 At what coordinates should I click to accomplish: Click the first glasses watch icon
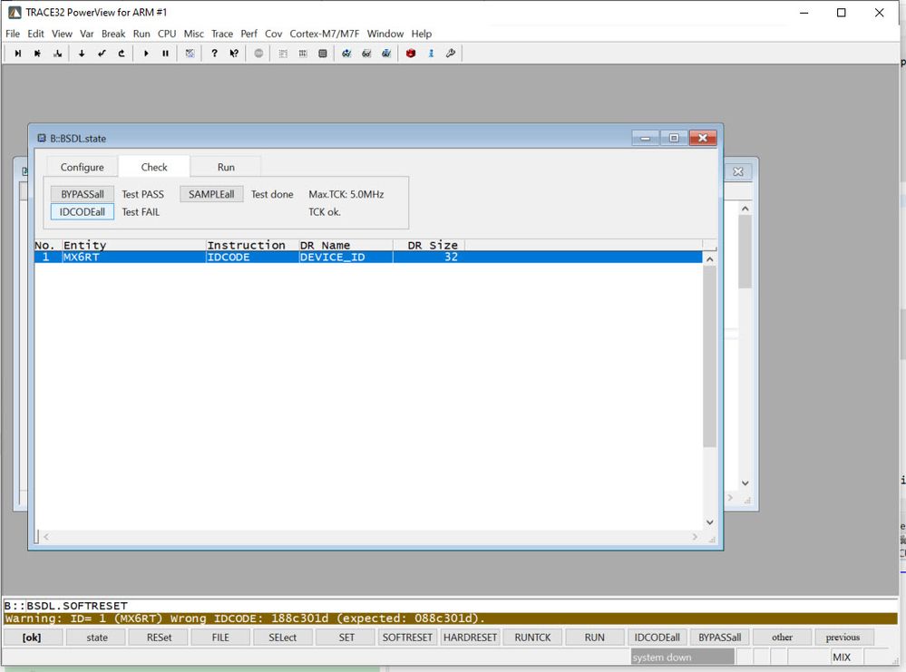click(x=346, y=54)
